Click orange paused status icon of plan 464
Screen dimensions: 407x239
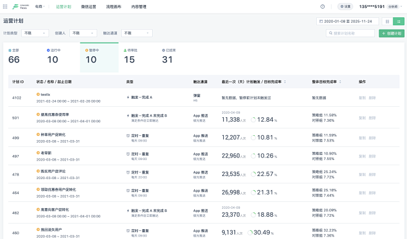[38, 190]
